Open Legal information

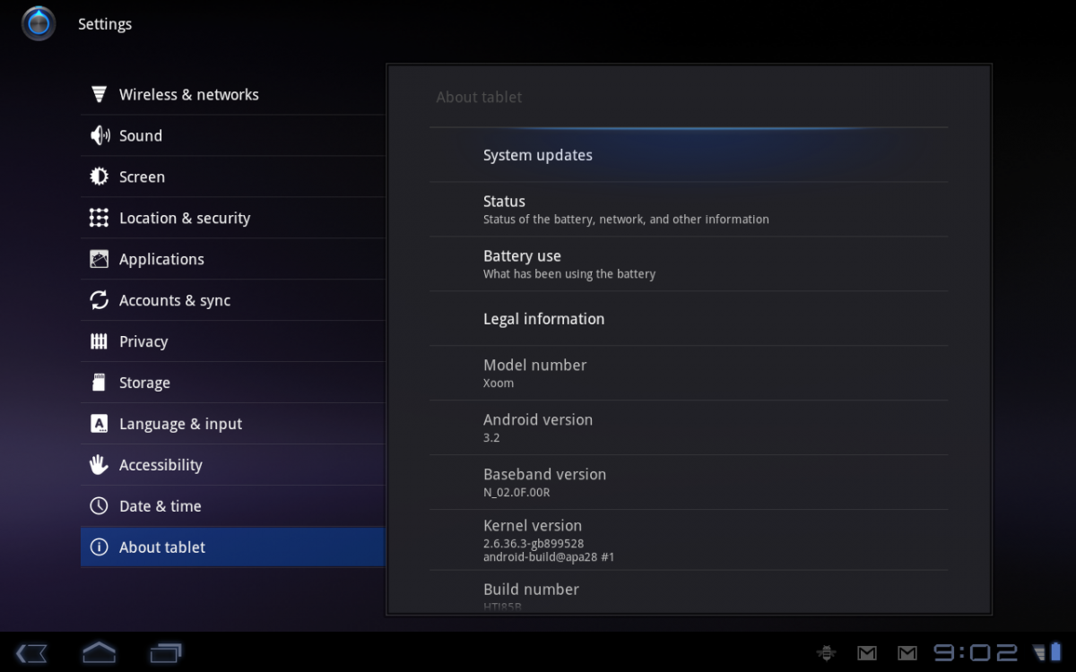coord(689,319)
